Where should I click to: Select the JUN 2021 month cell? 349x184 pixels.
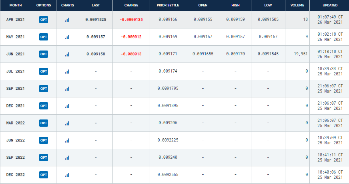[15, 54]
